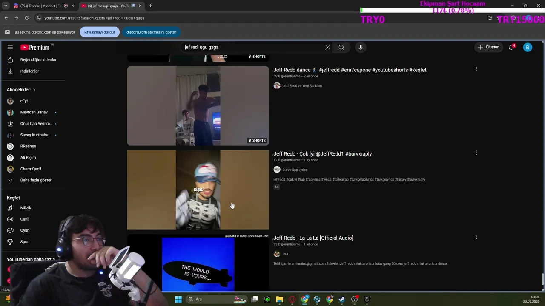Image resolution: width=545 pixels, height=306 pixels.
Task: Click the Oluştur create button
Action: click(x=488, y=47)
